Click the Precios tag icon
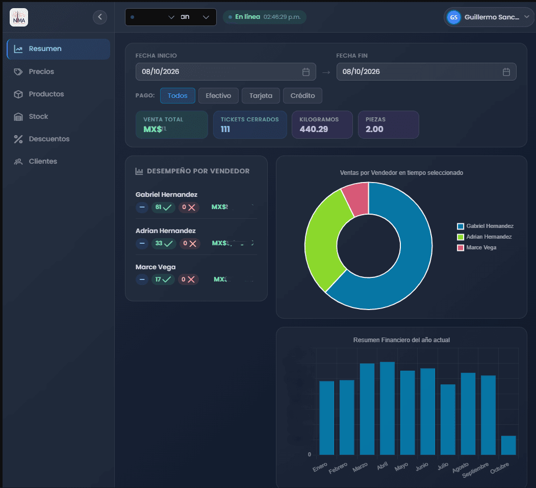 pos(18,72)
